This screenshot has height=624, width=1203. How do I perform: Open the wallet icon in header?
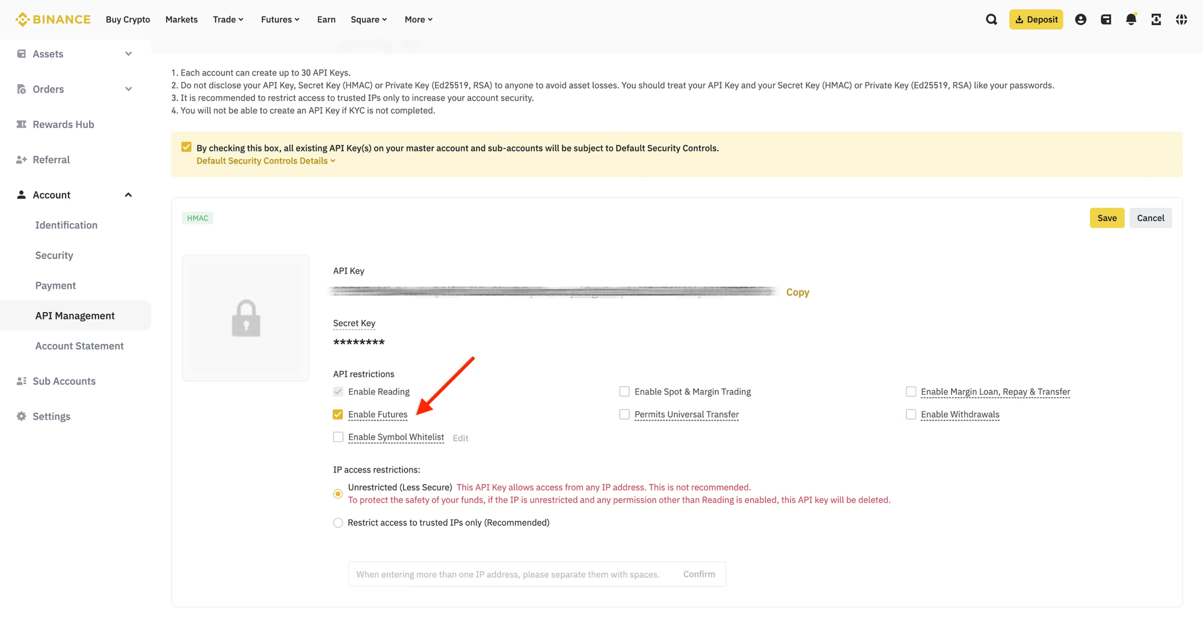point(1106,19)
